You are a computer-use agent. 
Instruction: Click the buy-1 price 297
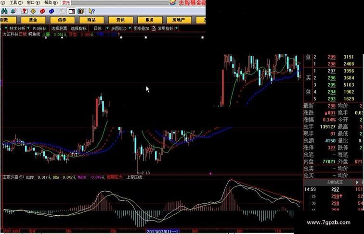coord(331,71)
